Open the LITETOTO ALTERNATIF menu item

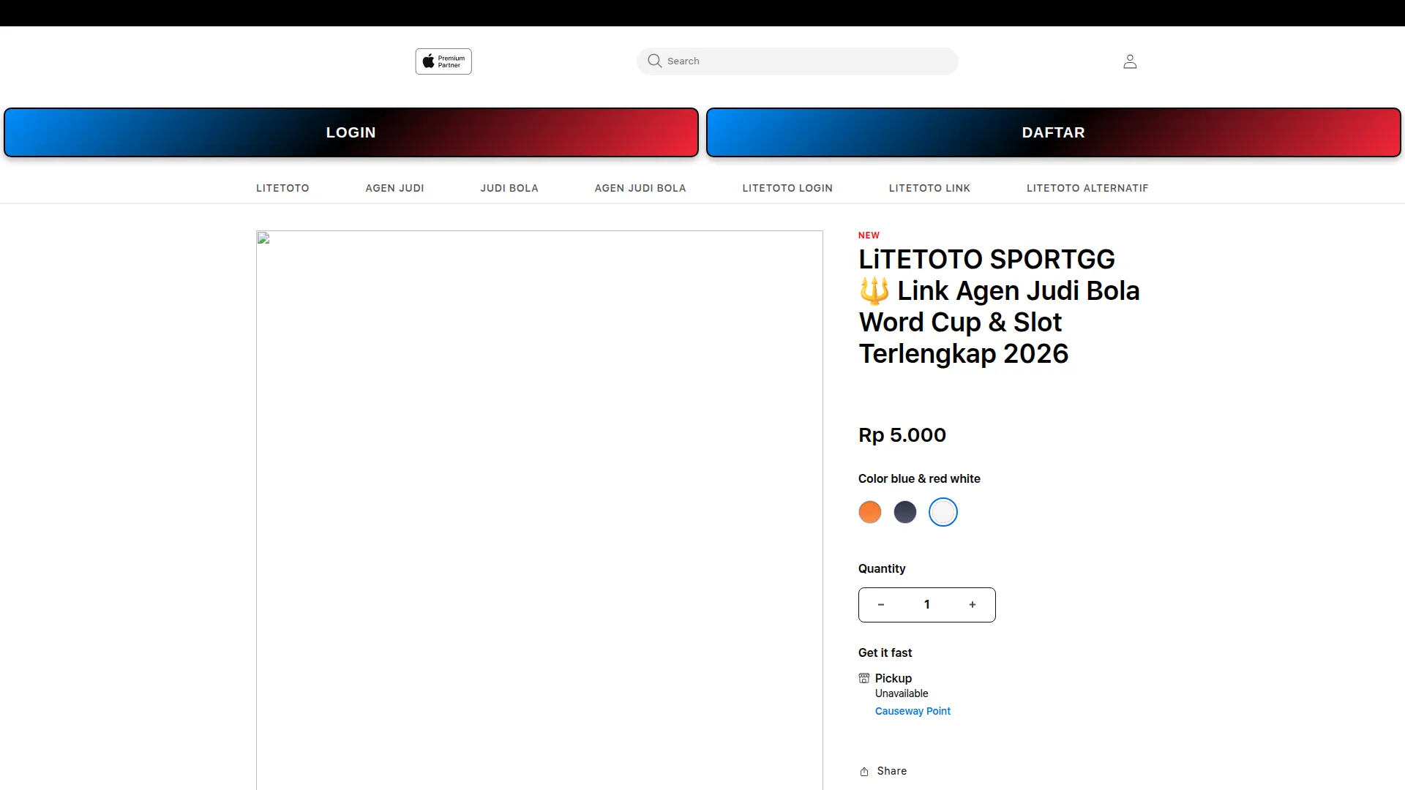tap(1087, 188)
